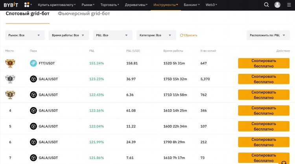The image size is (295, 164).
Task: Click the 61.08 P&L USD value
Action: (x=131, y=111)
